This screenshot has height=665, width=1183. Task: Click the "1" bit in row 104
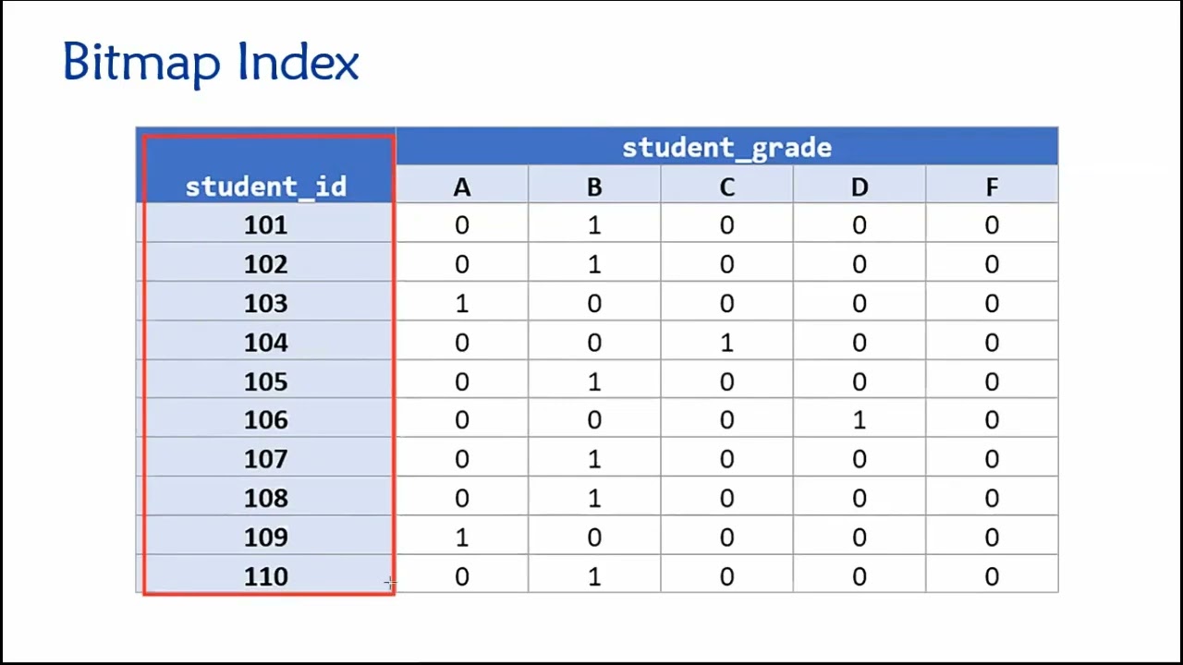point(726,342)
